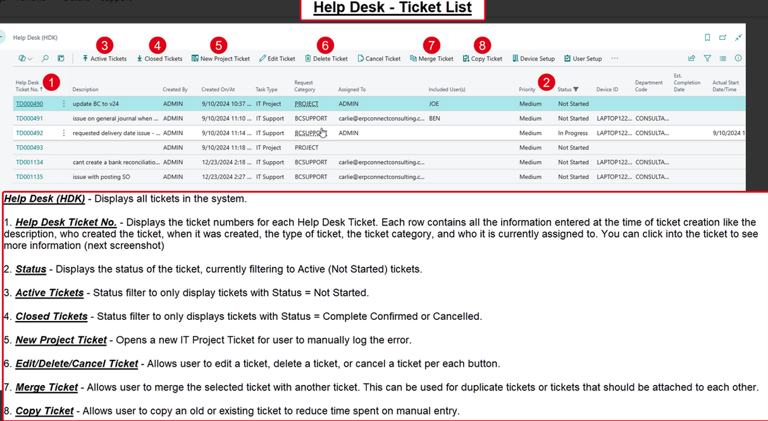
Task: Click 'In Progress' status of TD000492
Action: click(573, 133)
